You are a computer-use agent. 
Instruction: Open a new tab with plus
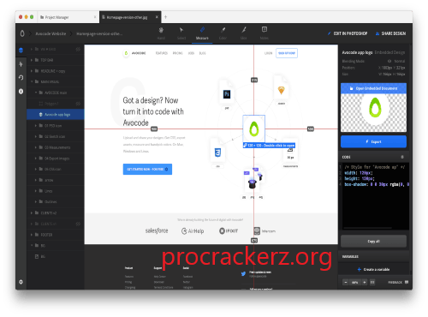tap(165, 17)
